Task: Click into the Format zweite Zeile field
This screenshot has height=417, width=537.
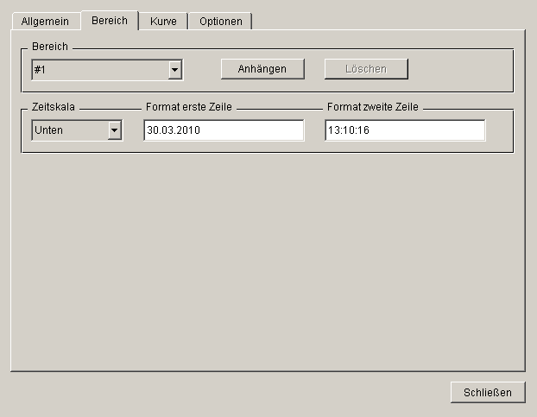Action: tap(405, 130)
